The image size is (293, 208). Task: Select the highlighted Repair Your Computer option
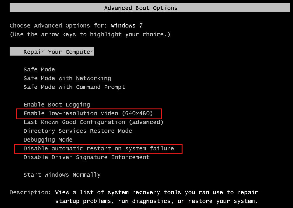pos(52,51)
